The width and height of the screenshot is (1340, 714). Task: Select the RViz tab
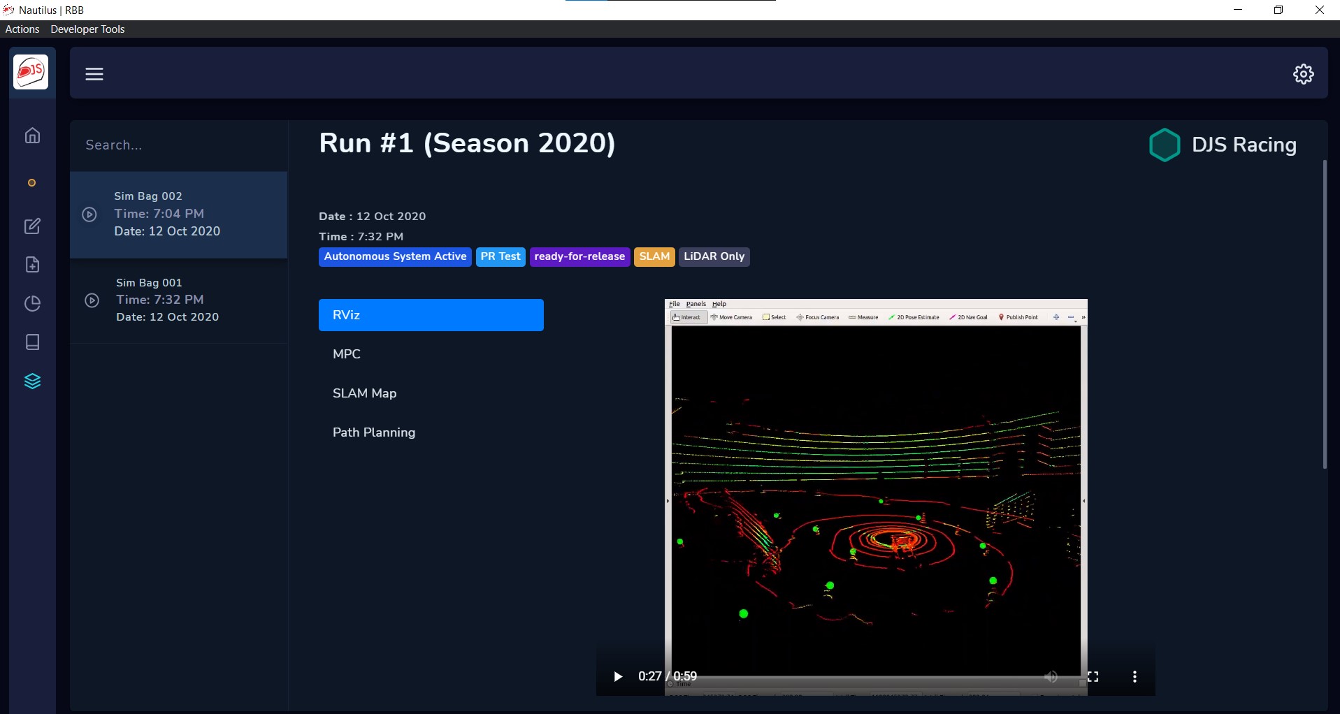[431, 315]
